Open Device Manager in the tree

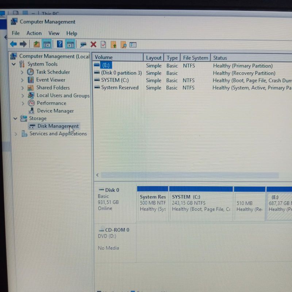point(55,111)
